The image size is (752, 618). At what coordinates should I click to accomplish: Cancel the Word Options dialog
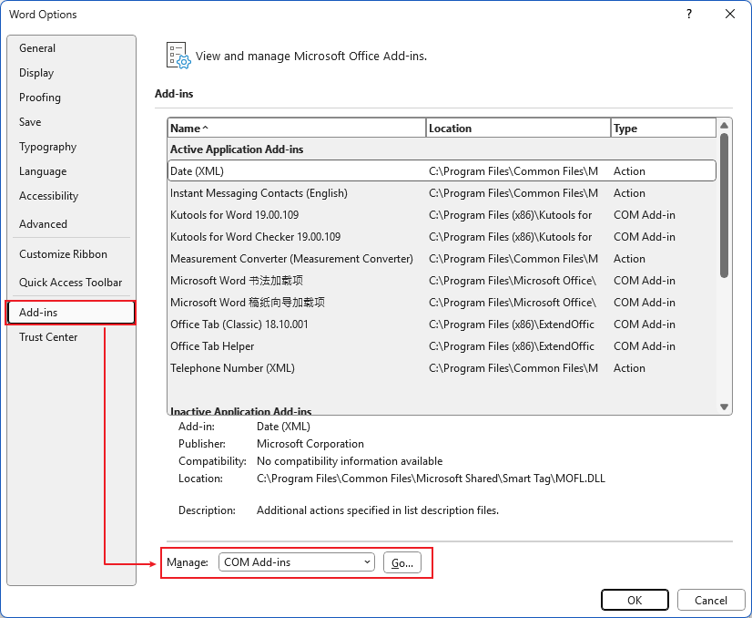pyautogui.click(x=710, y=600)
